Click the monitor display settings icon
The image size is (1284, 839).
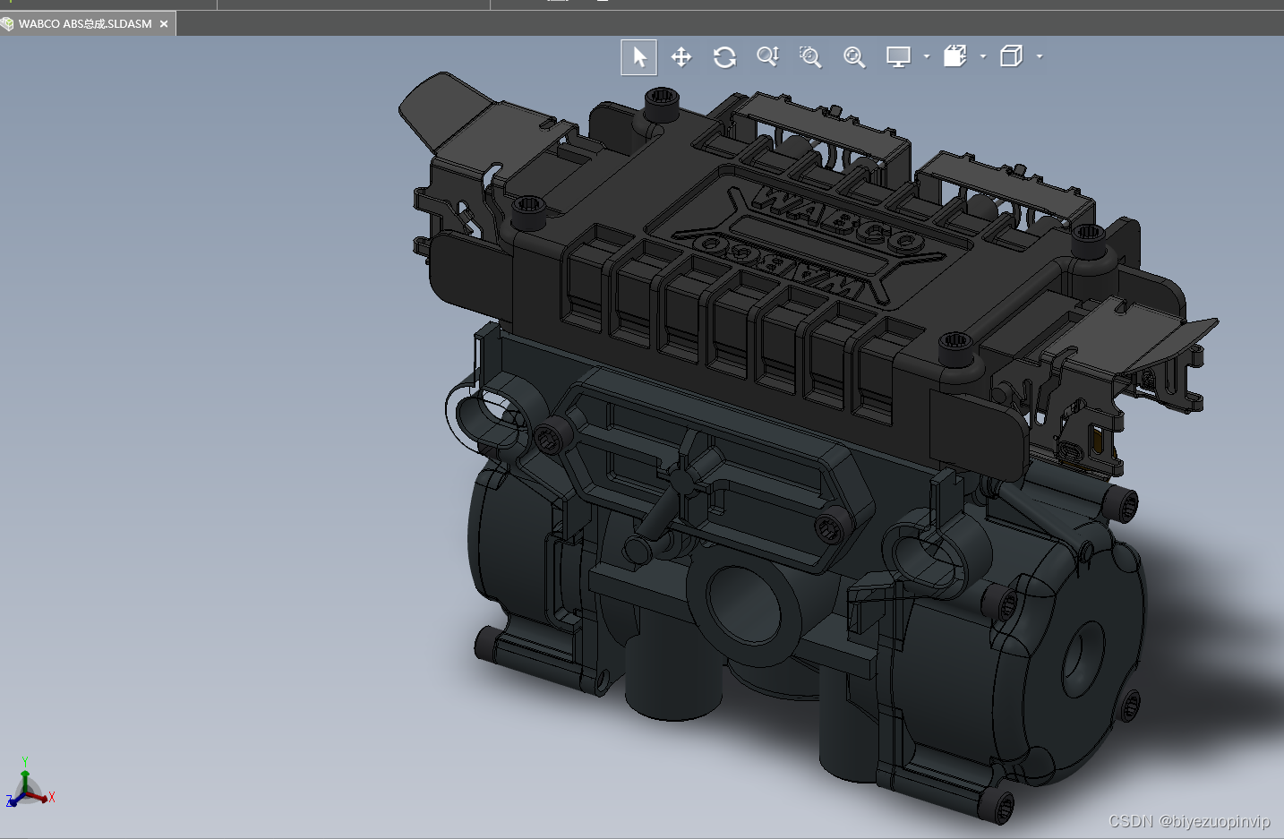click(x=898, y=56)
